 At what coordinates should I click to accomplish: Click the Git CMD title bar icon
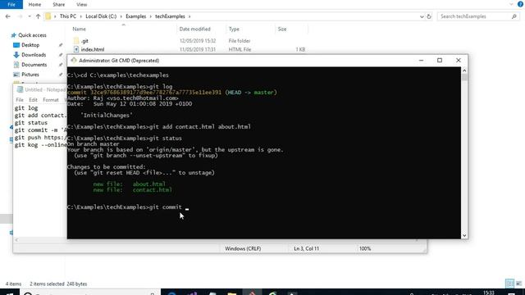(x=74, y=60)
